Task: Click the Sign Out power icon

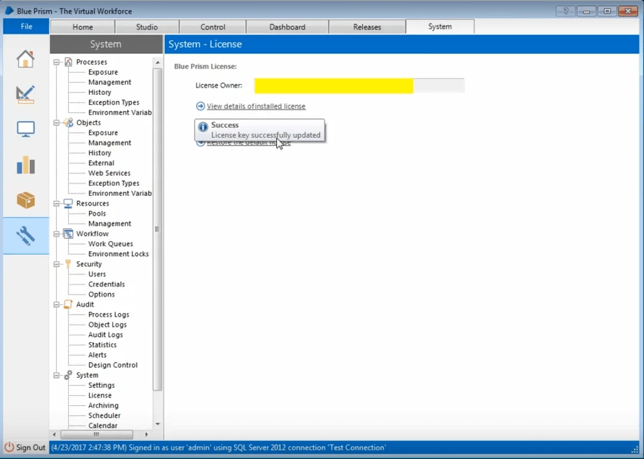Action: click(9, 447)
